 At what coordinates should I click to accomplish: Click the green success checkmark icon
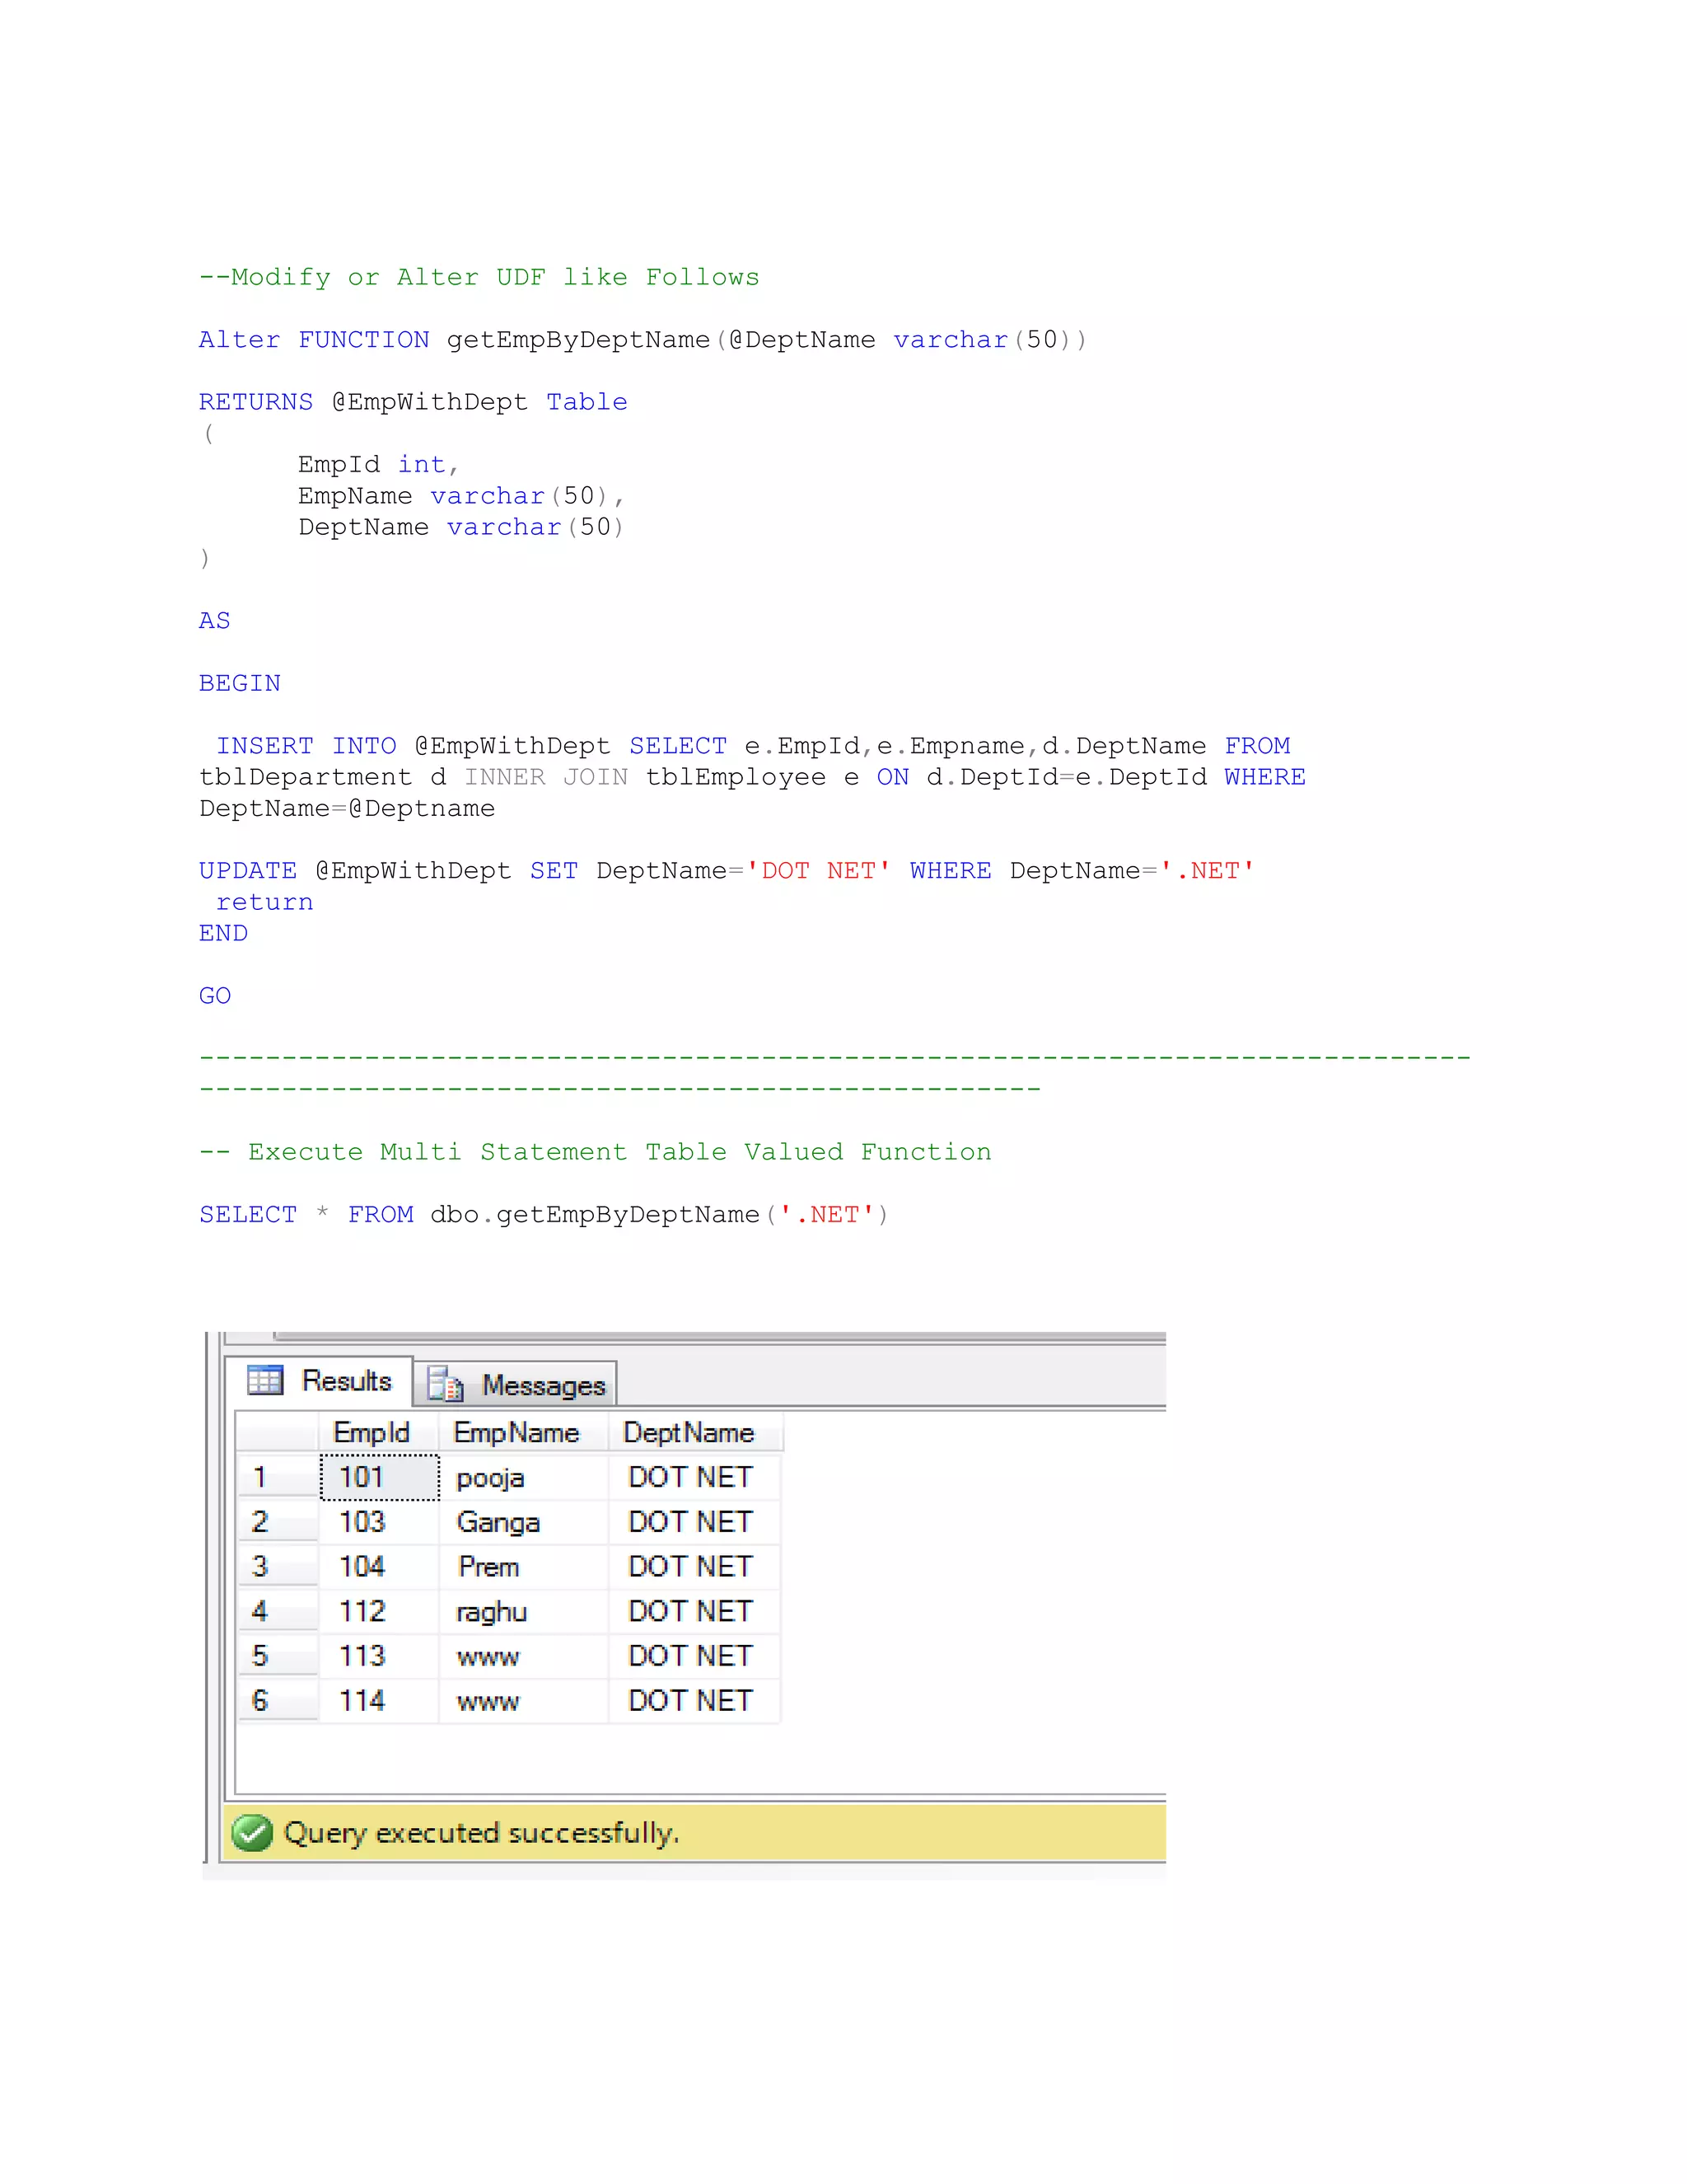tap(252, 1833)
